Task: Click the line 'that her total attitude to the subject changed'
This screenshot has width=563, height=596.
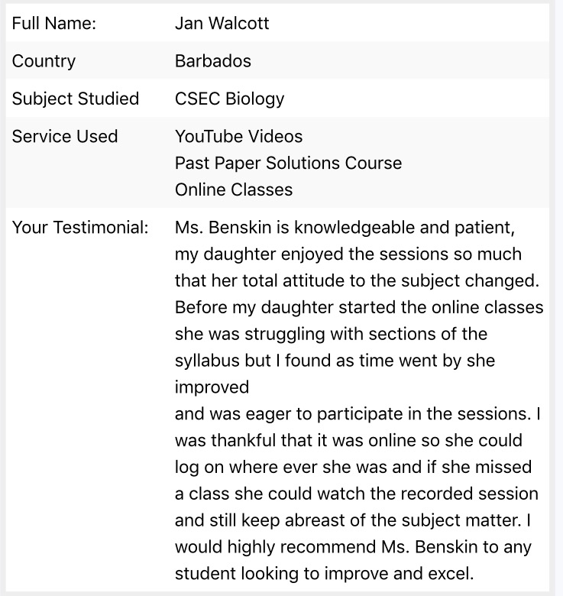Action: 357,281
